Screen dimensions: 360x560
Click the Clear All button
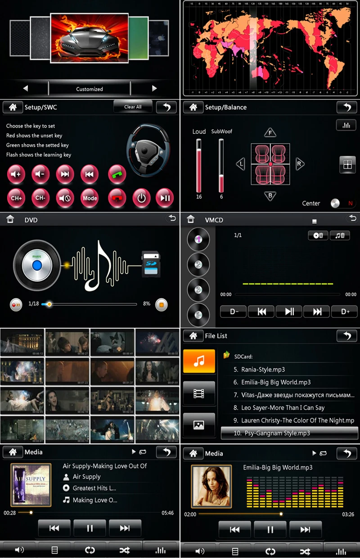pos(133,107)
